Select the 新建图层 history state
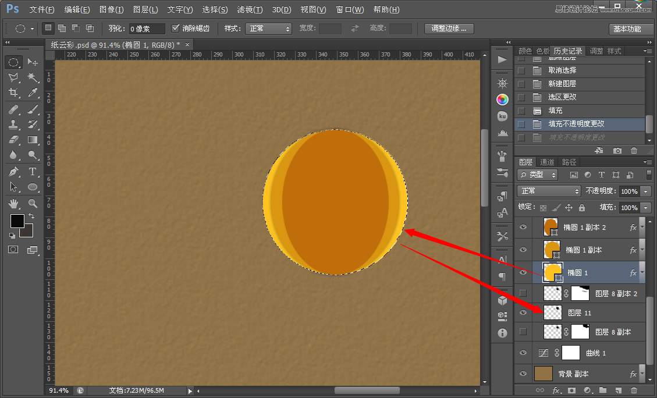This screenshot has width=657, height=398. pos(580,84)
